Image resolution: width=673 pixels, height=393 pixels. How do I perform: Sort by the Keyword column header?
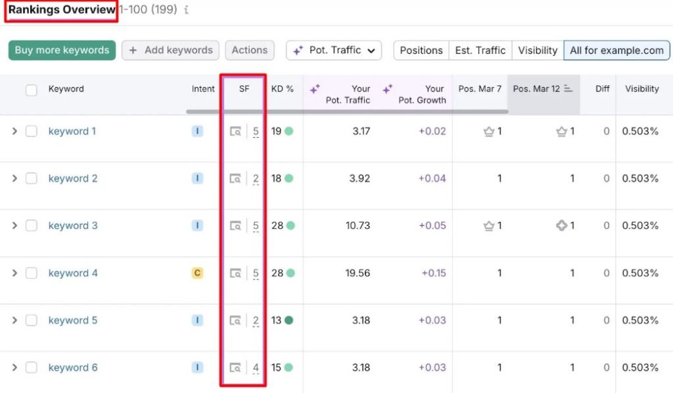click(66, 89)
